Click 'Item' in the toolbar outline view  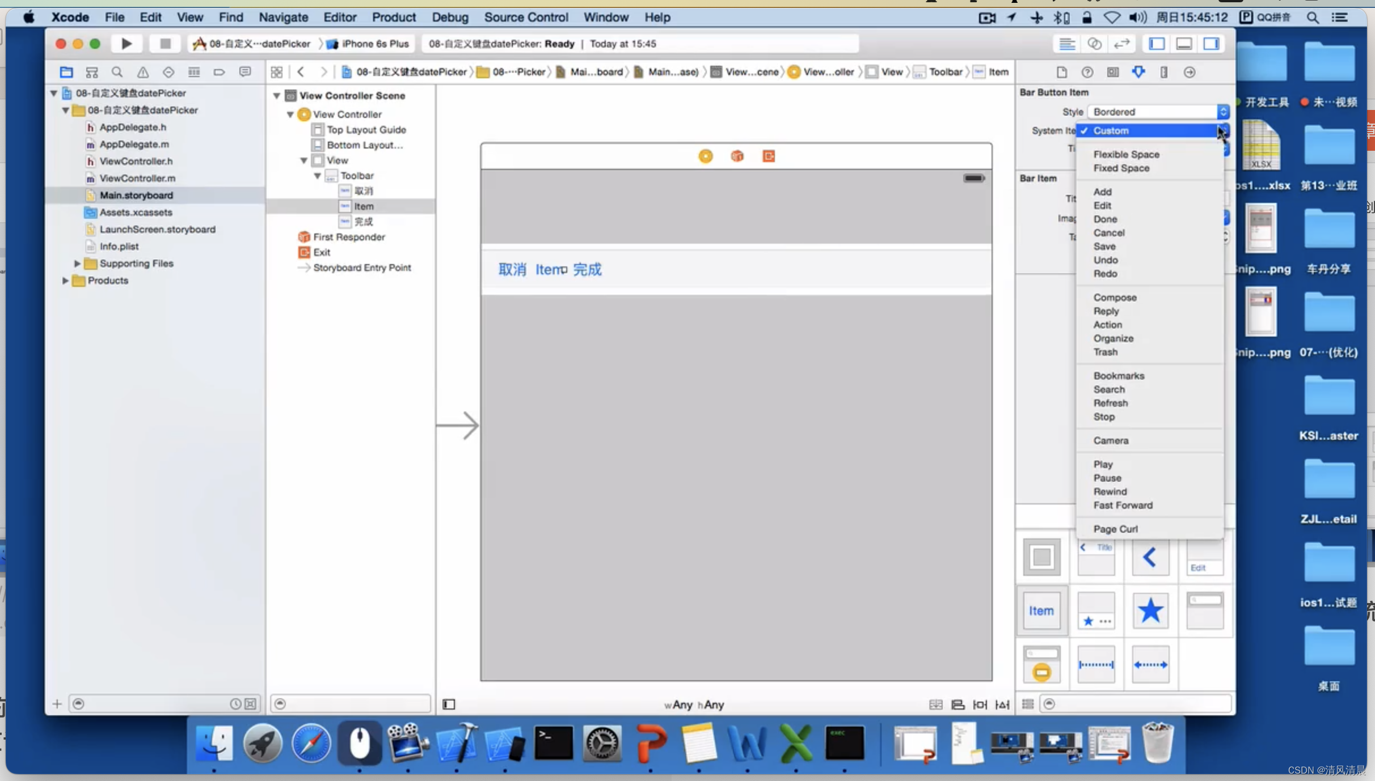(x=365, y=206)
